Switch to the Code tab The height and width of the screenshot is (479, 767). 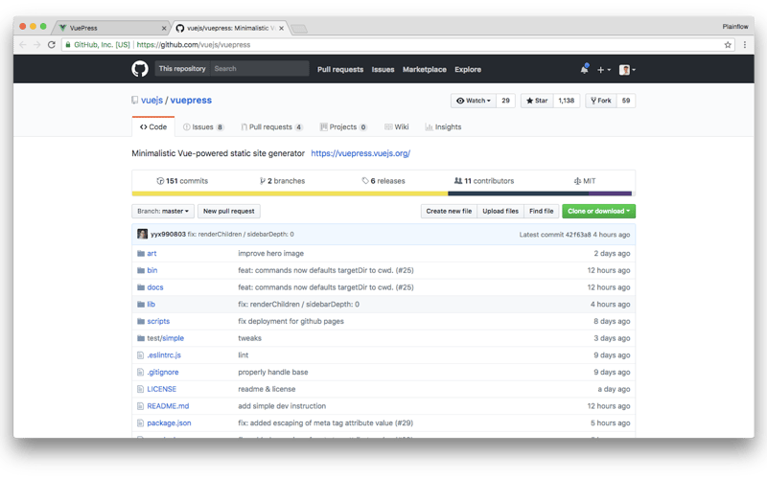[x=153, y=127]
